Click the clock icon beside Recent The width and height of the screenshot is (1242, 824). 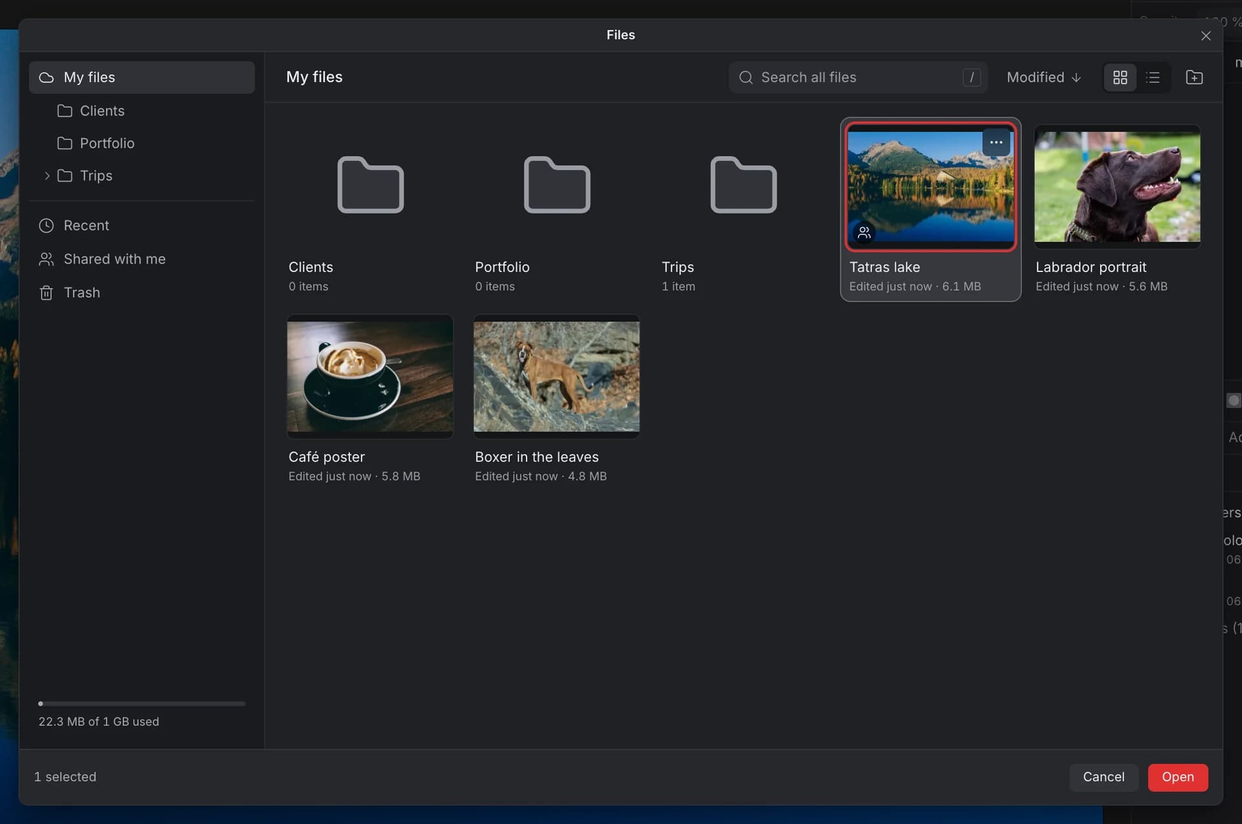point(46,226)
